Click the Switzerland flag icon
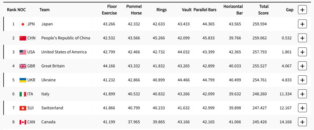The width and height of the screenshot is (314, 130). (23, 108)
